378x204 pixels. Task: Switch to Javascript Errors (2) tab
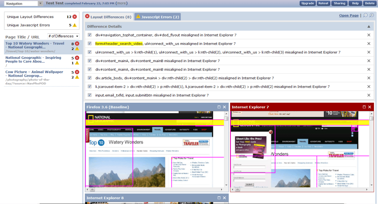pyautogui.click(x=158, y=17)
